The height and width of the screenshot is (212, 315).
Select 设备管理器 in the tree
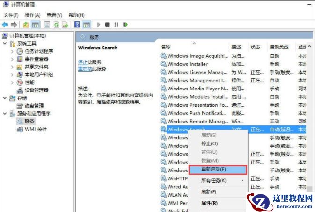coord(37,90)
